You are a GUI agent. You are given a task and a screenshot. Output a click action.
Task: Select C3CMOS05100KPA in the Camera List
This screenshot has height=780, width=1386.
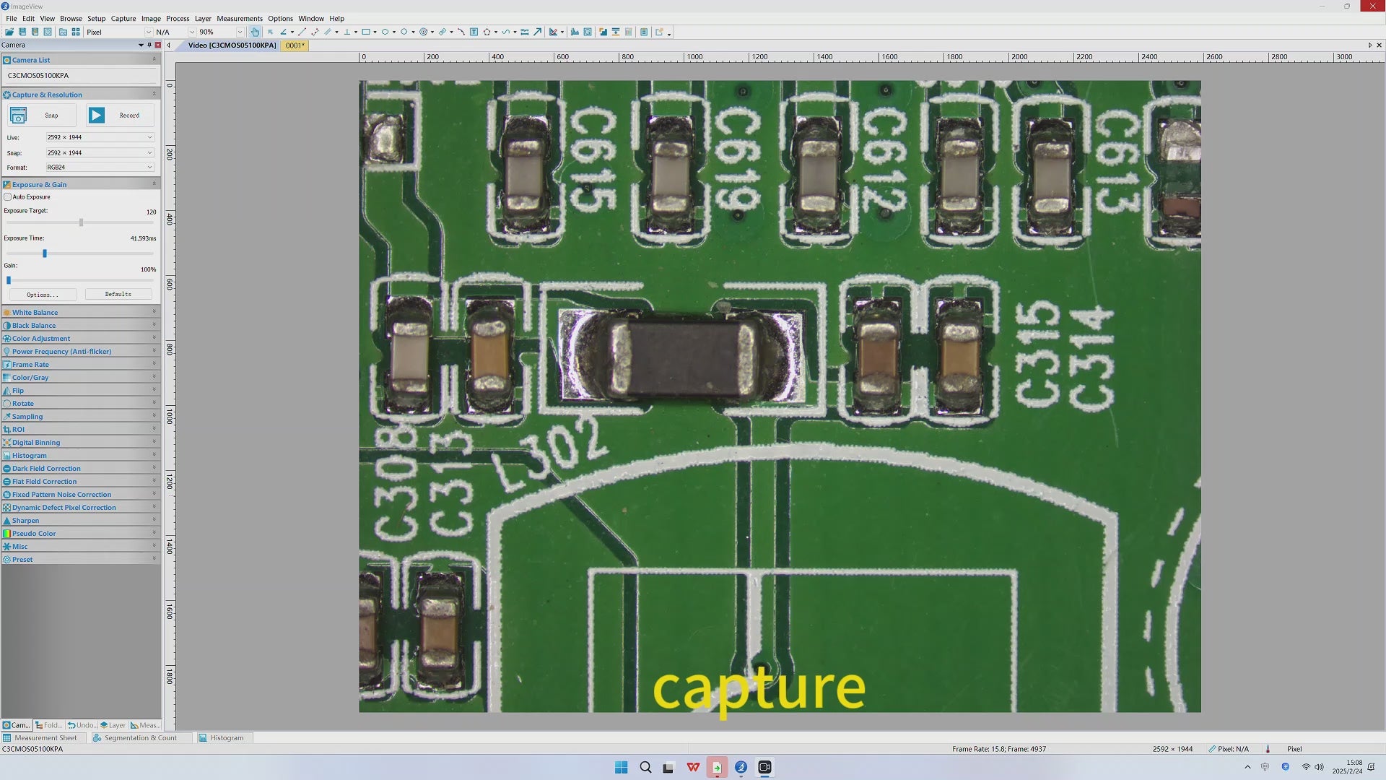pos(81,75)
